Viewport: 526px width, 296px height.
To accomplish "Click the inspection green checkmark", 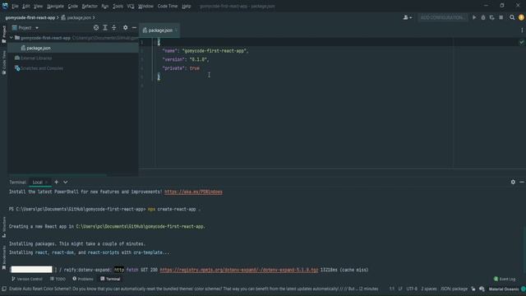I will click(521, 42).
